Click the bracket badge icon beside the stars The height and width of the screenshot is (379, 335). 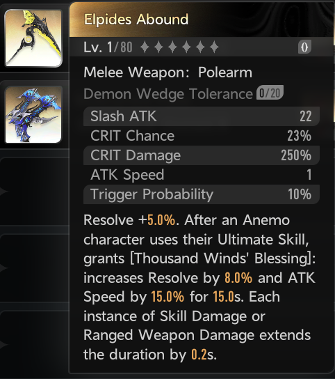pos(304,47)
